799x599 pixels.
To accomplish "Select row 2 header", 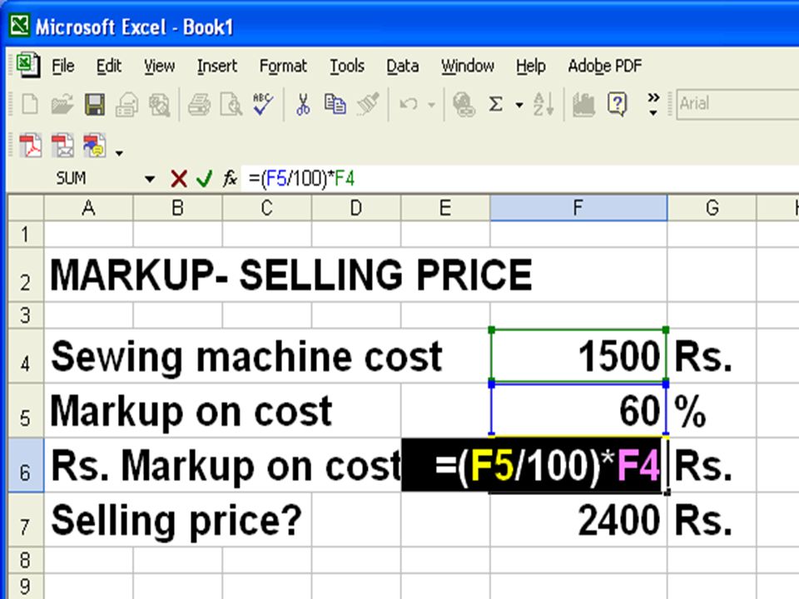I will coord(26,275).
